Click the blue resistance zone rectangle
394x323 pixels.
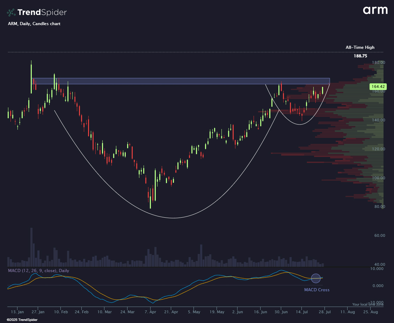181,81
